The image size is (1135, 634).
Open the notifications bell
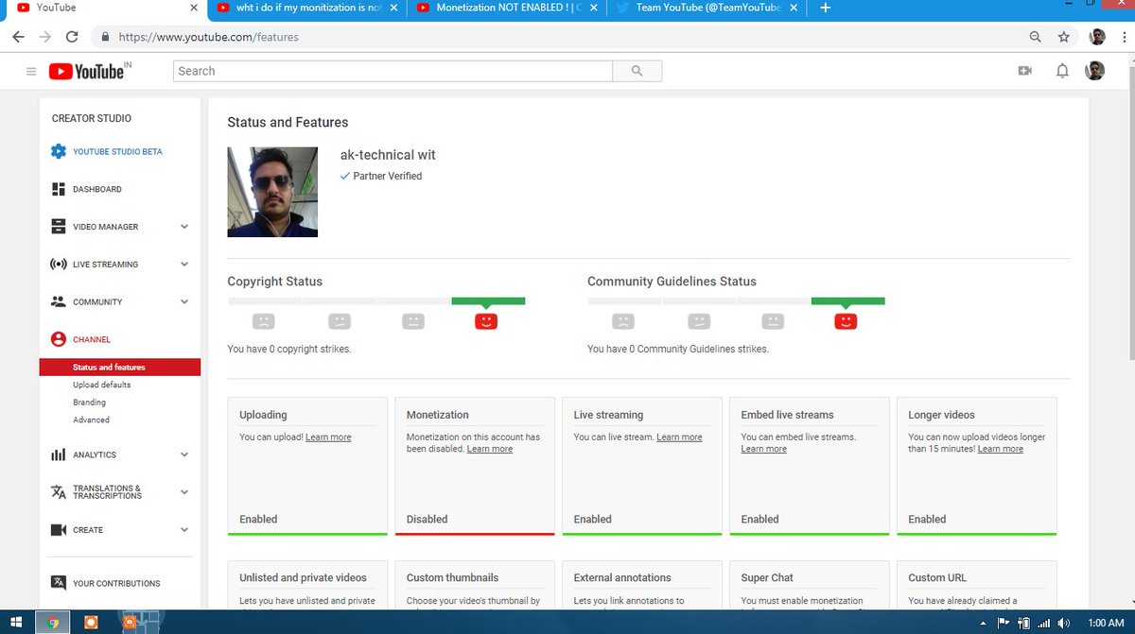point(1062,71)
